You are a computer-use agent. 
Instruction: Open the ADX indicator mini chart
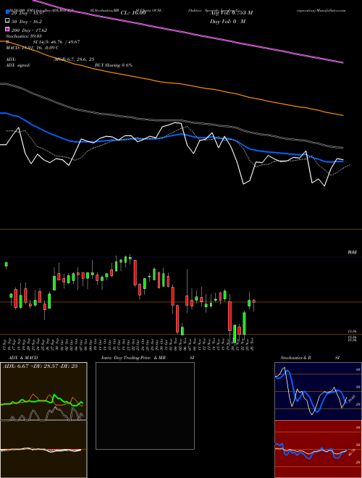43,391
